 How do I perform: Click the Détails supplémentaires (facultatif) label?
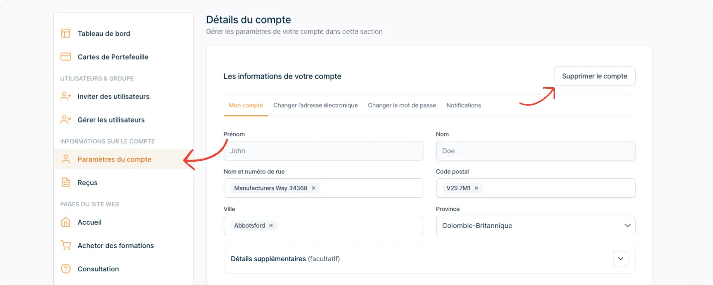[x=285, y=259]
